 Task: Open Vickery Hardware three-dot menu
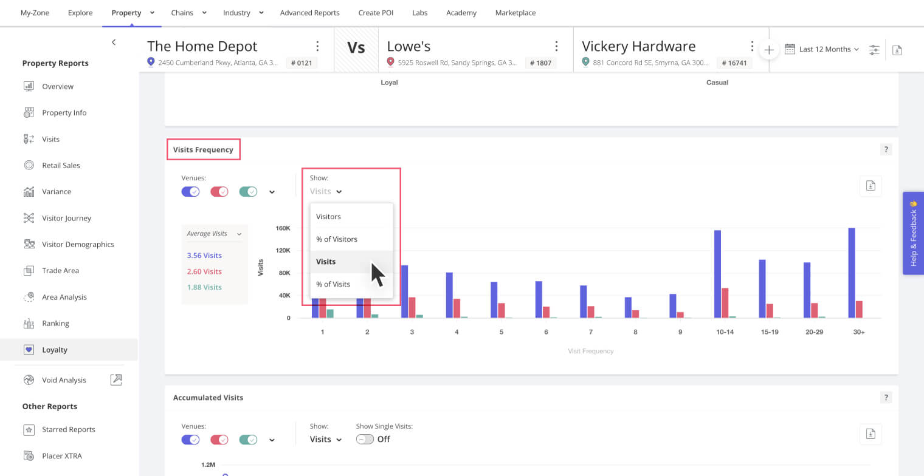tap(752, 46)
